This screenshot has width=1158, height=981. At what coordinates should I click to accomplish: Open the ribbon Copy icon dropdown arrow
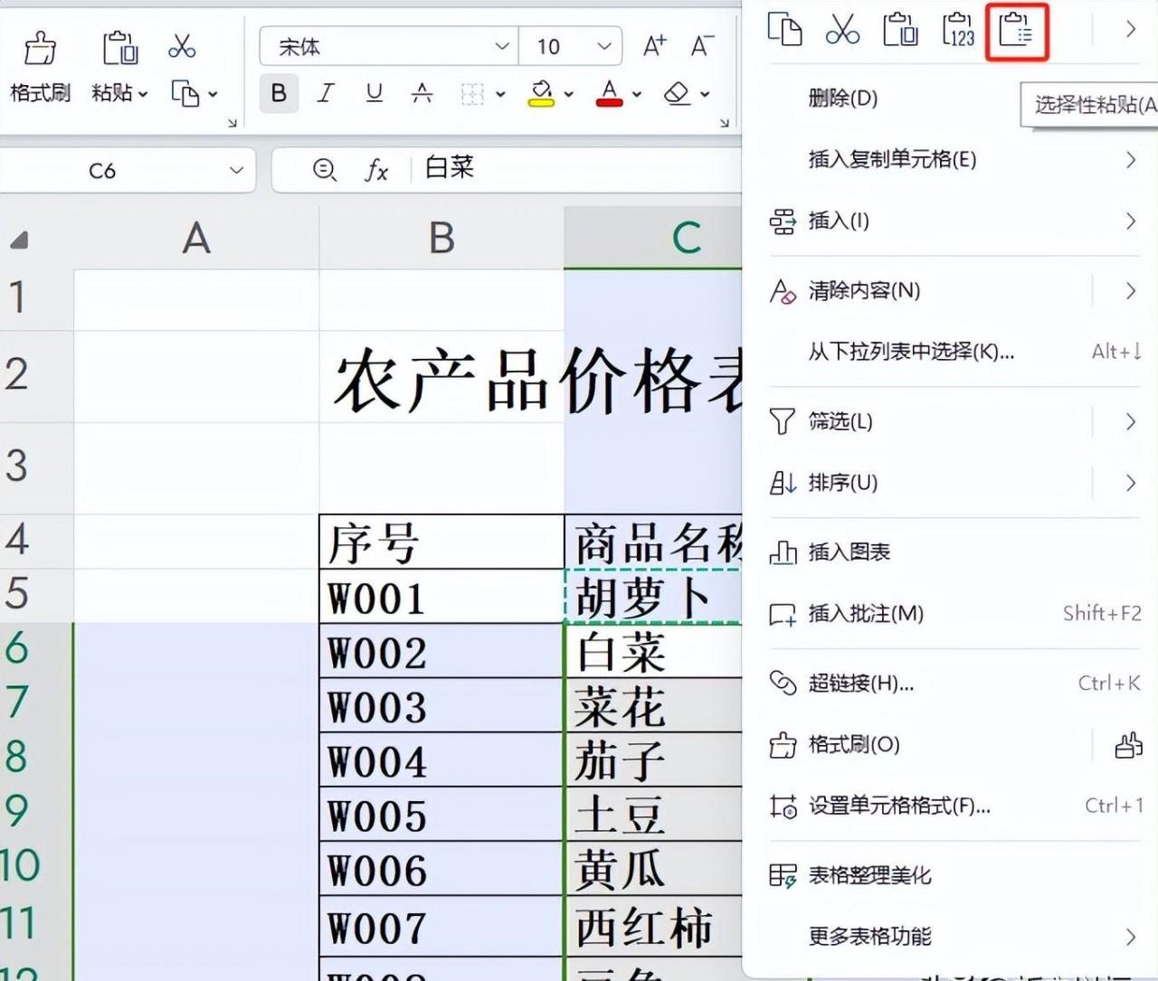pyautogui.click(x=214, y=94)
